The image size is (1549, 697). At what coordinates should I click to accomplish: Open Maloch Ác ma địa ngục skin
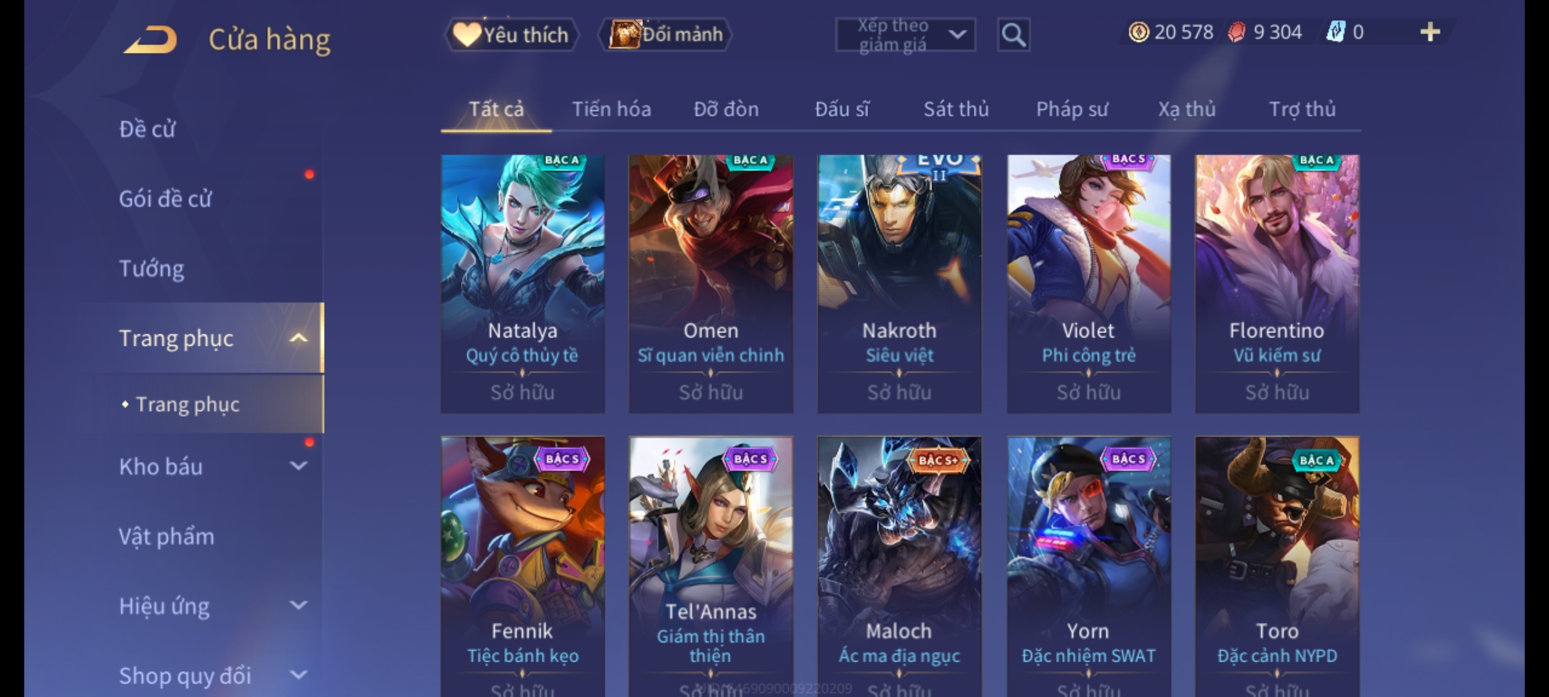pos(900,567)
